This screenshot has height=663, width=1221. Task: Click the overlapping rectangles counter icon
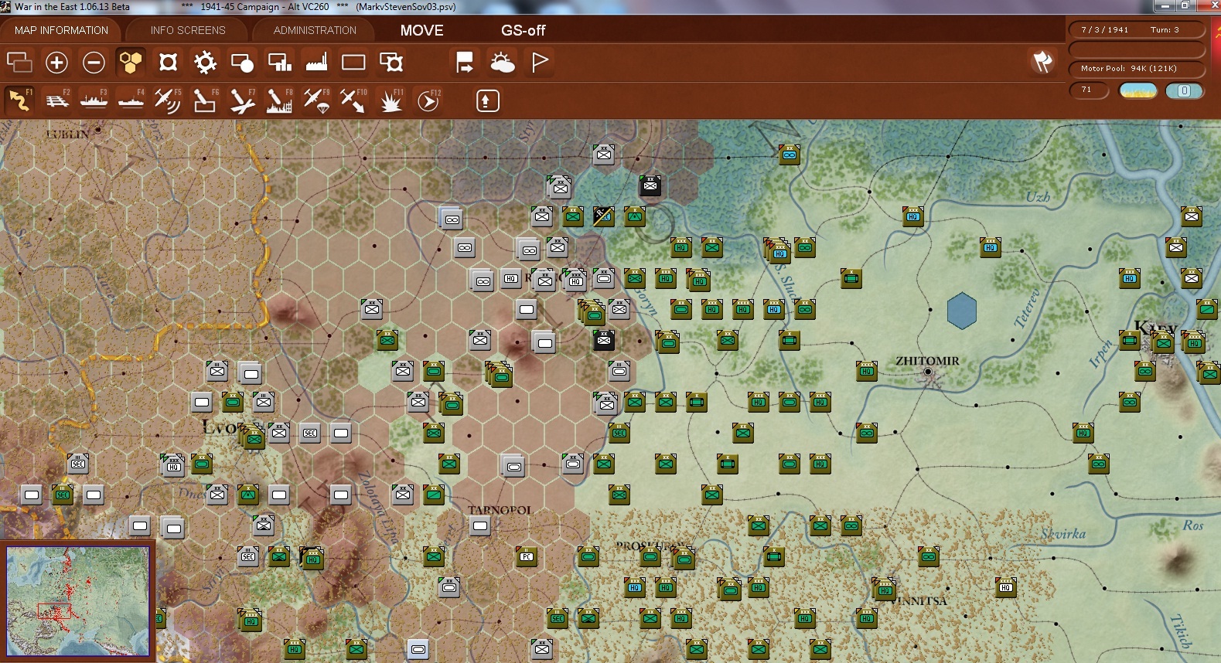click(19, 62)
